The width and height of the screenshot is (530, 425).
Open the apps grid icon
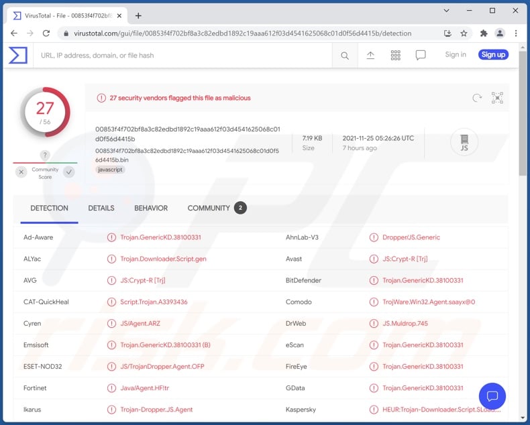[395, 56]
